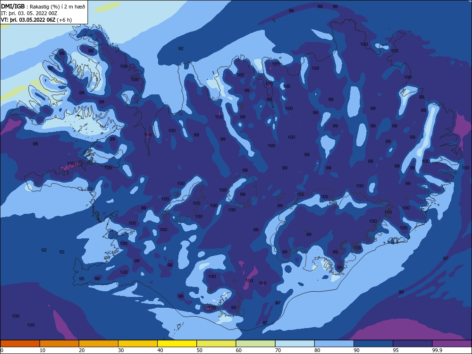Click the map humidity value "95" in southwest
Screen dimensions: 472x354
pos(82,279)
